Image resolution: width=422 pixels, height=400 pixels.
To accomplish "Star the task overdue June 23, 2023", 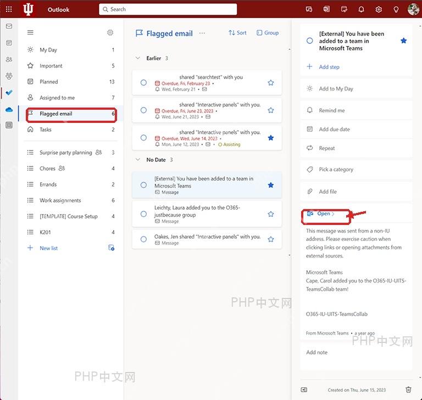I will [271, 110].
